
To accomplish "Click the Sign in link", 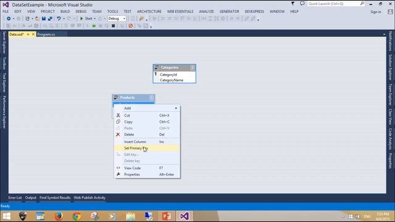I will coord(376,12).
